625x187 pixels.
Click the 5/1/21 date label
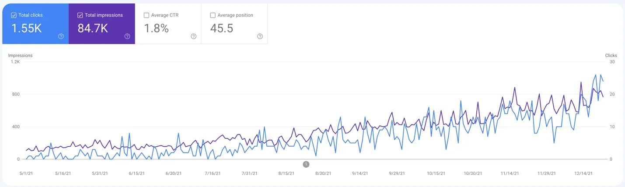pos(26,173)
